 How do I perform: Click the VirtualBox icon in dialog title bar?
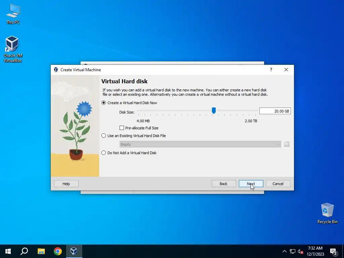[56, 70]
